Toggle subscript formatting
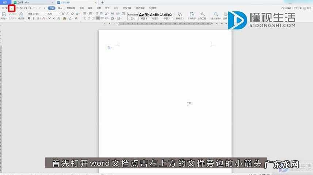Image resolution: width=313 pixels, height=175 pixels. [54, 18]
